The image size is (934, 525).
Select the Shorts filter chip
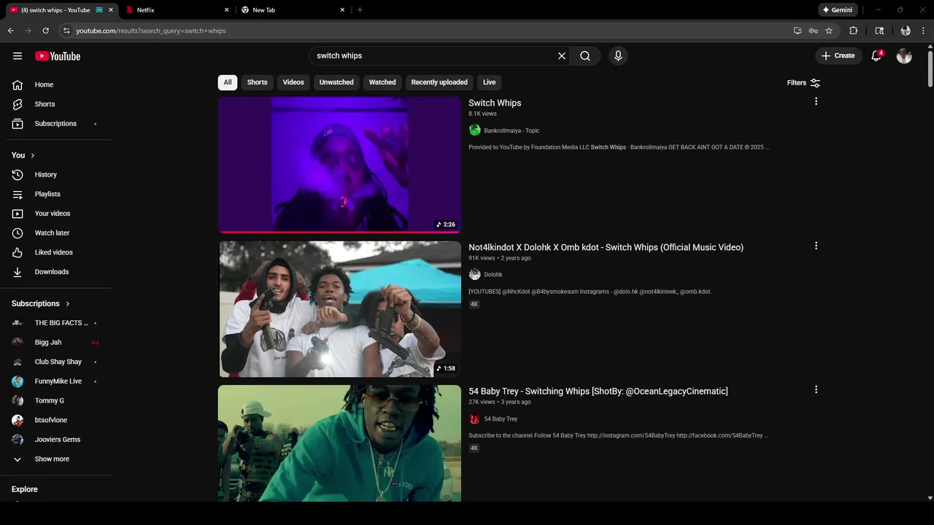(x=257, y=82)
